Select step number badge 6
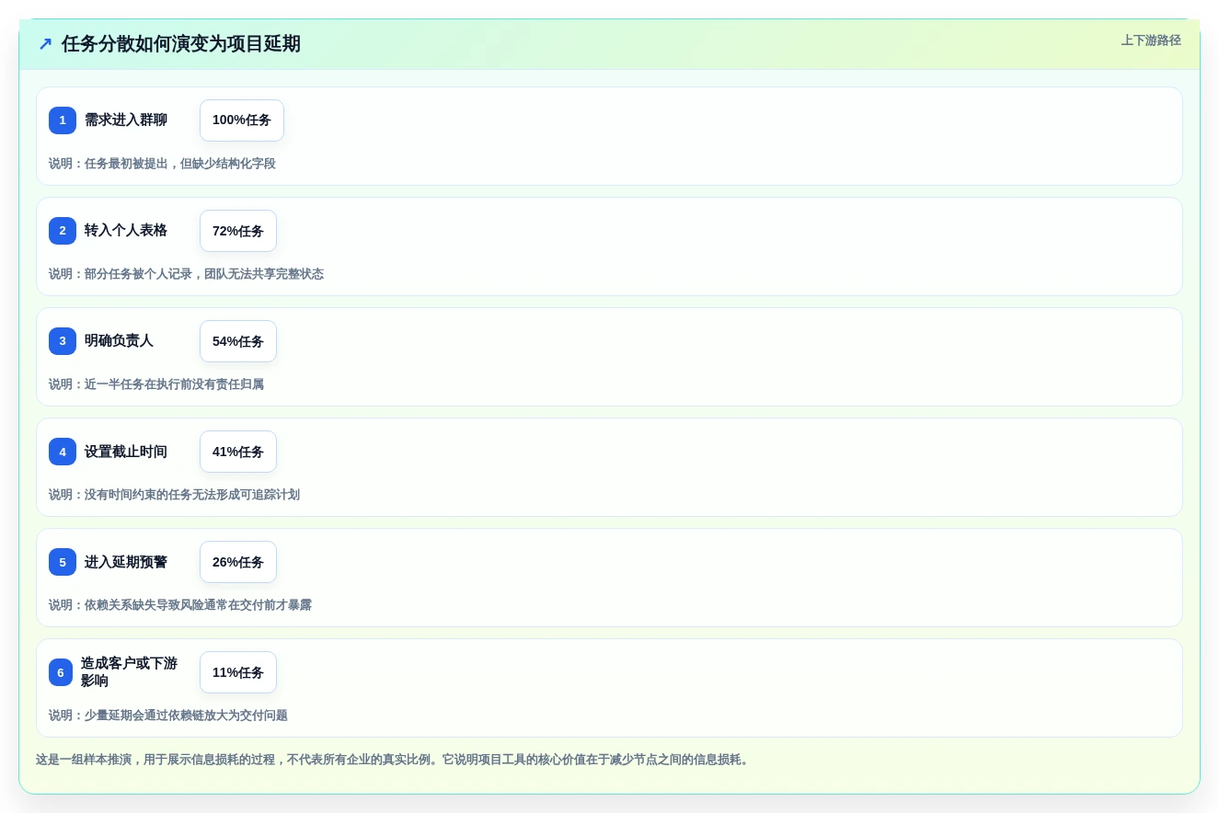The image size is (1219, 813). [x=61, y=672]
